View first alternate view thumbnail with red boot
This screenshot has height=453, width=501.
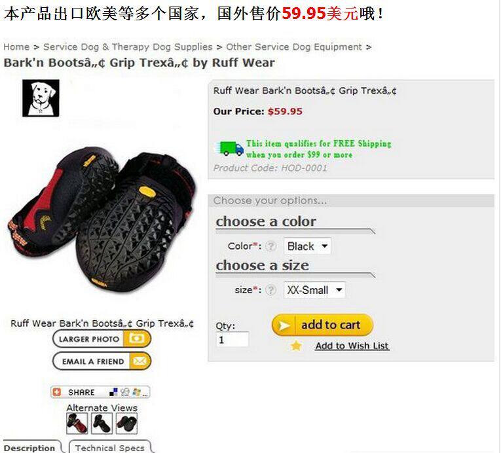77,424
